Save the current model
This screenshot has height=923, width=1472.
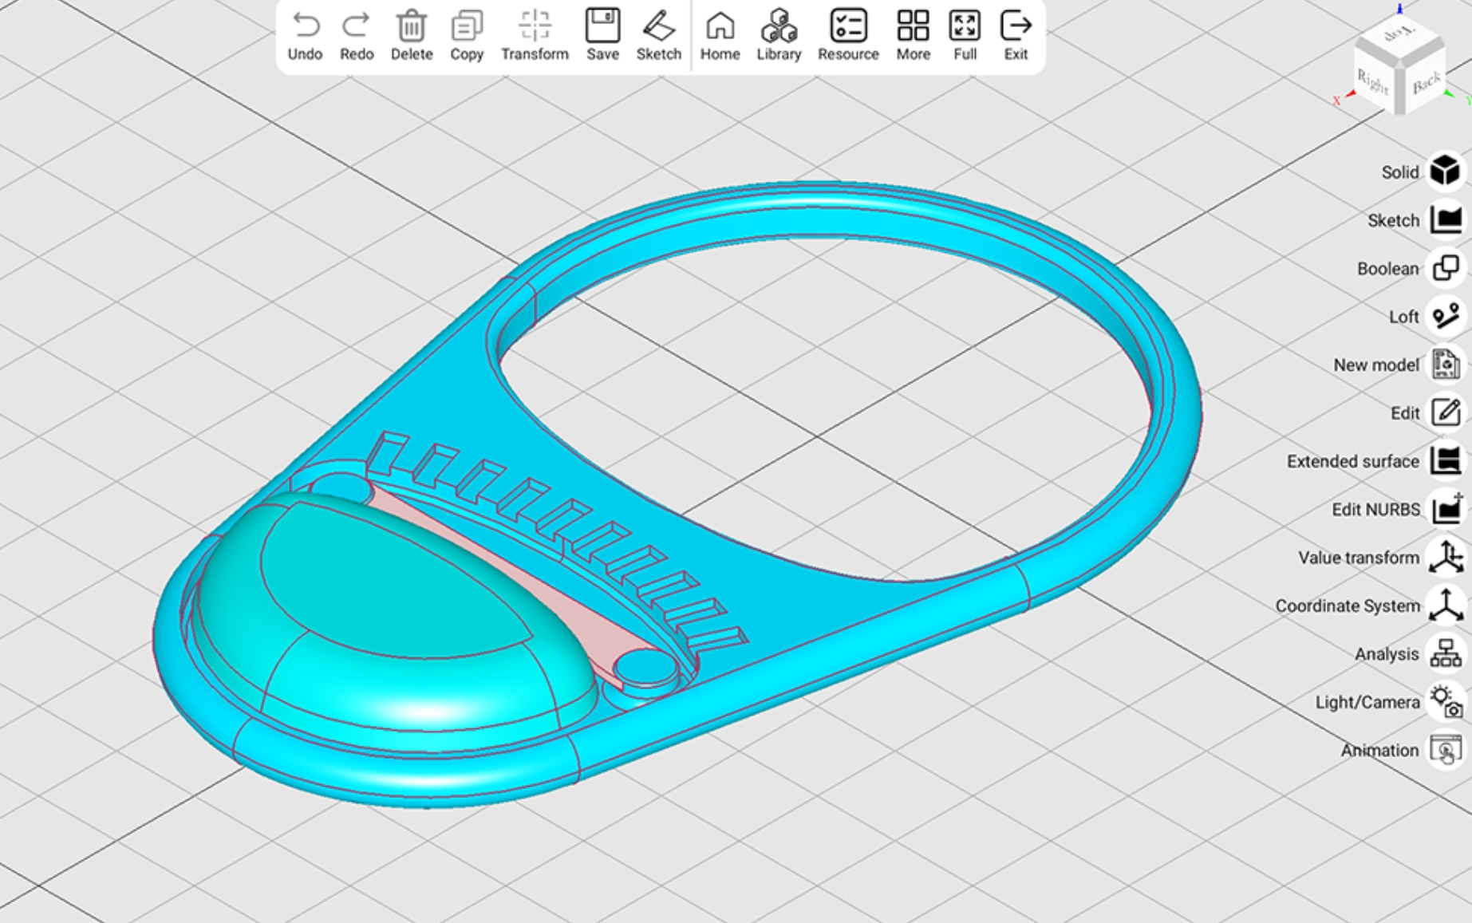point(602,34)
